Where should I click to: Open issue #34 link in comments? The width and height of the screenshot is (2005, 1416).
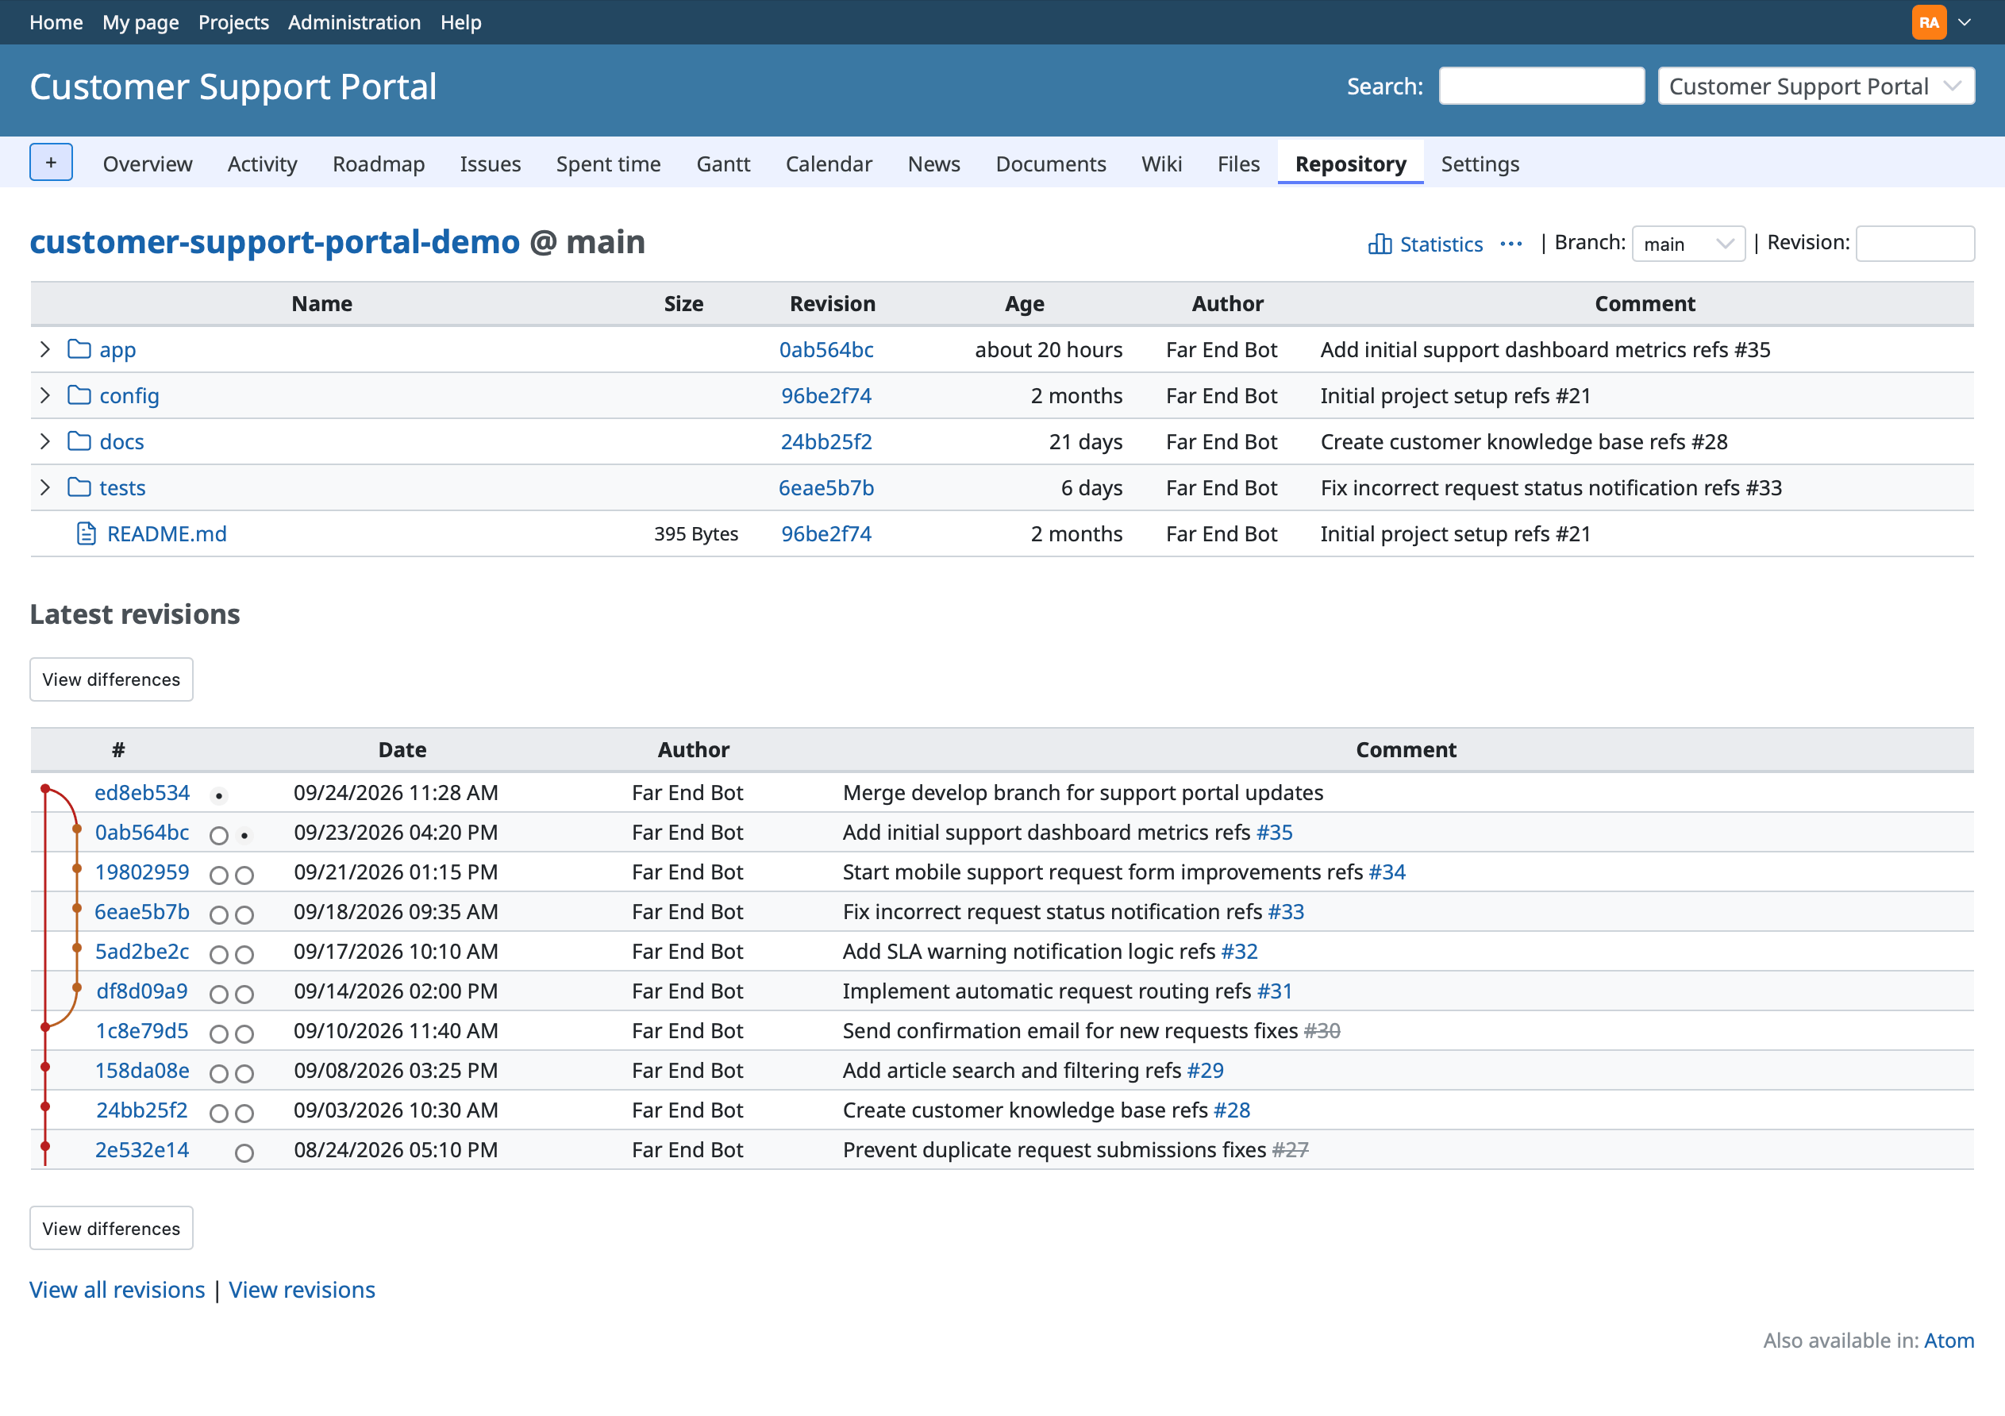[1387, 872]
